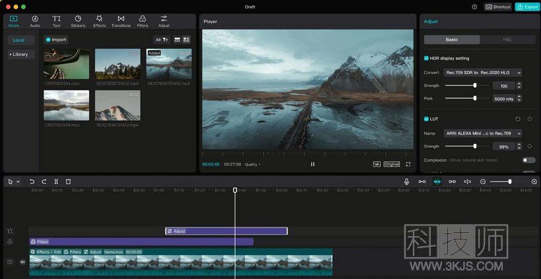Click the Import button
Screen dimensions: 541x279
coord(56,40)
